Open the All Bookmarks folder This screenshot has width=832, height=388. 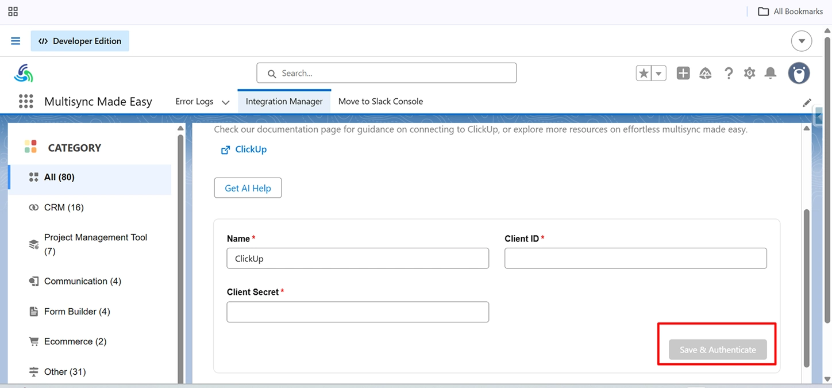pyautogui.click(x=790, y=11)
